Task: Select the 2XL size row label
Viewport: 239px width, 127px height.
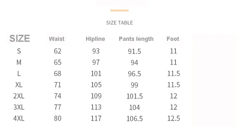Action: (19, 96)
